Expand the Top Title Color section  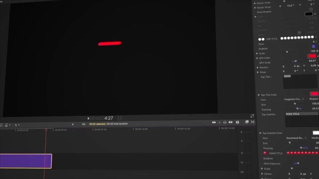[259, 95]
